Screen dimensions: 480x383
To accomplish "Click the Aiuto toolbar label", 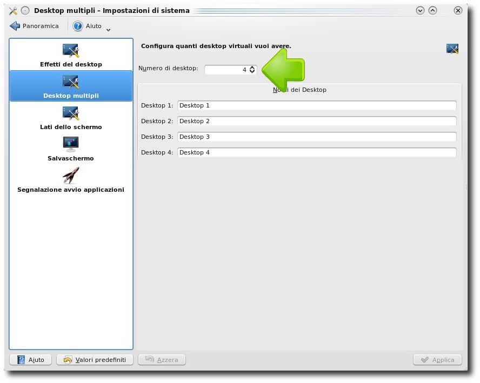I will pyautogui.click(x=94, y=26).
